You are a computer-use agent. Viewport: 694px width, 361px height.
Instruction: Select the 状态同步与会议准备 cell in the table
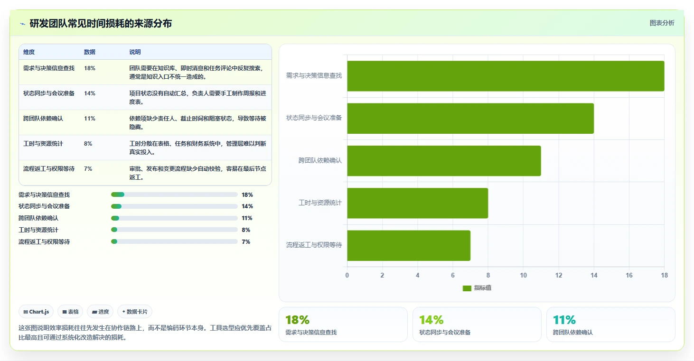coord(49,93)
